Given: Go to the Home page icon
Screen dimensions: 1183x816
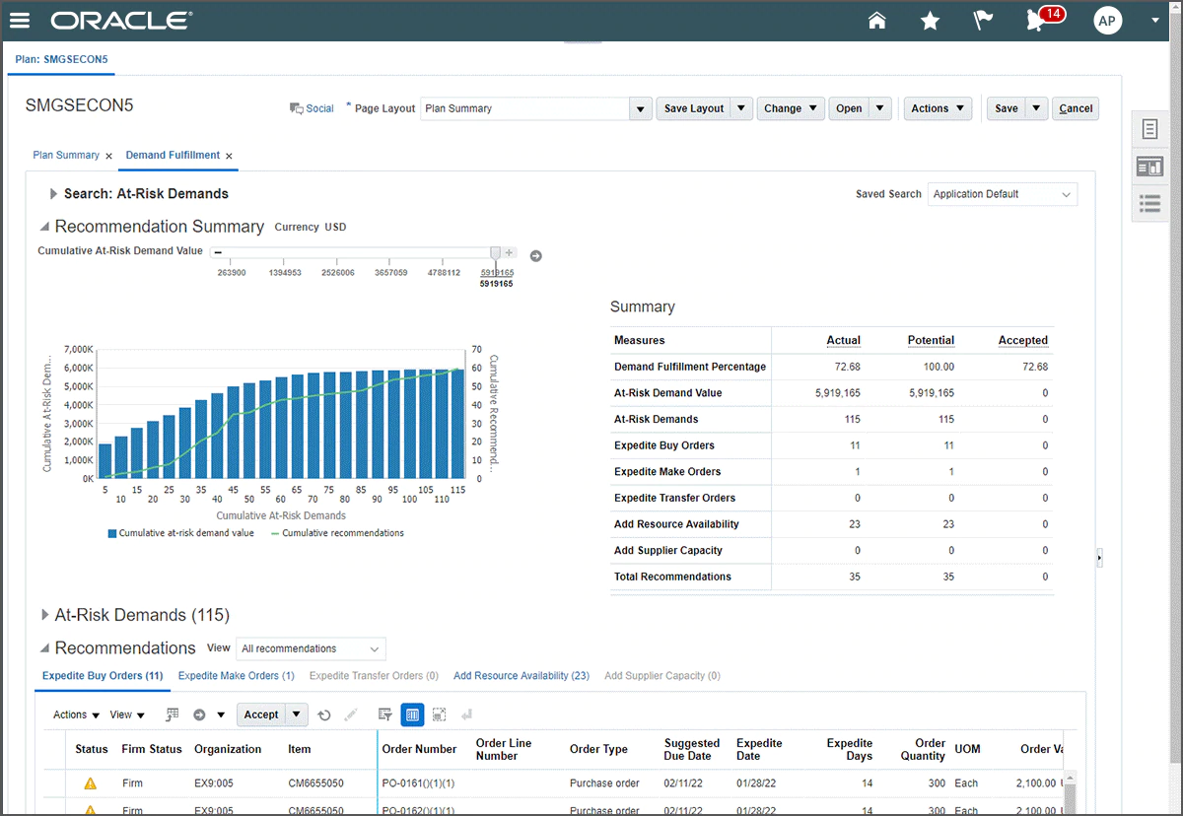Looking at the screenshot, I should pos(876,21).
